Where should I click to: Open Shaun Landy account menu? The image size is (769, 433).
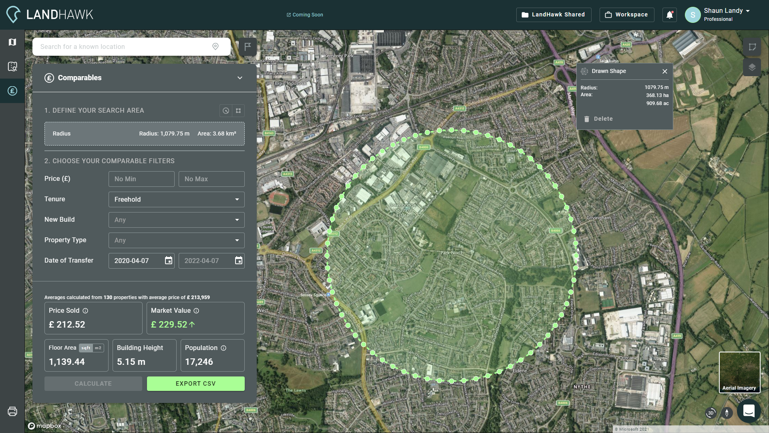pos(727,14)
